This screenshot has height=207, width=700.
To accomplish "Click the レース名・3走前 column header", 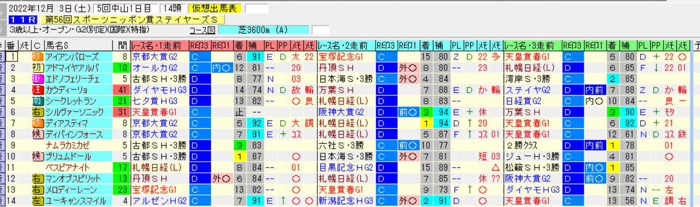I will 533,45.
